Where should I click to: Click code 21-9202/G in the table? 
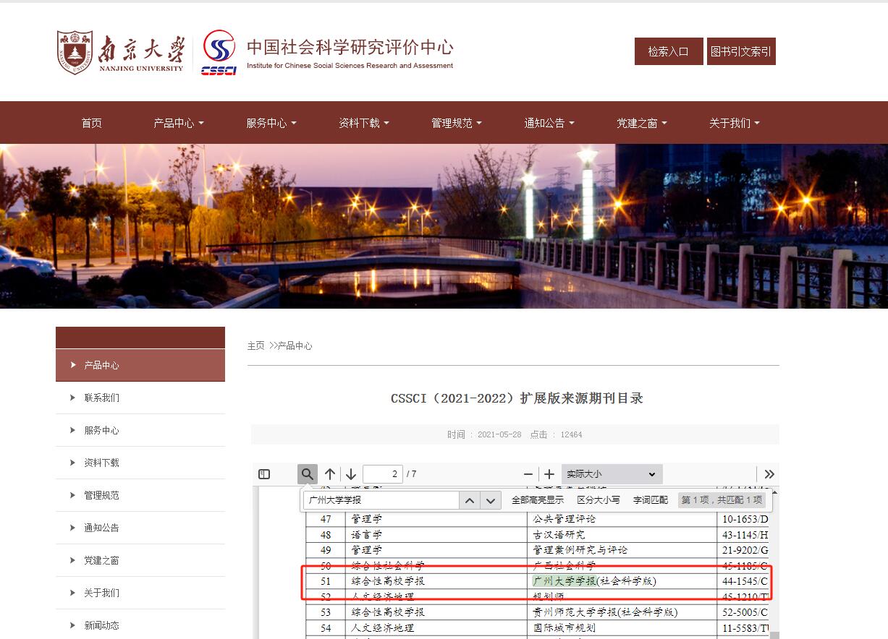[745, 550]
